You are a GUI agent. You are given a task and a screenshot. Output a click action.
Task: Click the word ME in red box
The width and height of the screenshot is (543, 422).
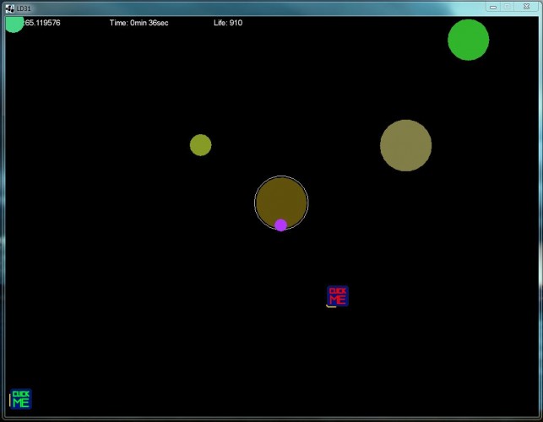(337, 300)
